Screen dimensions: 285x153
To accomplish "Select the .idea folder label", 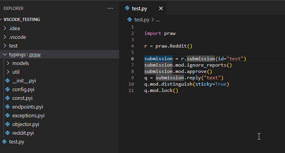I will (14, 29).
